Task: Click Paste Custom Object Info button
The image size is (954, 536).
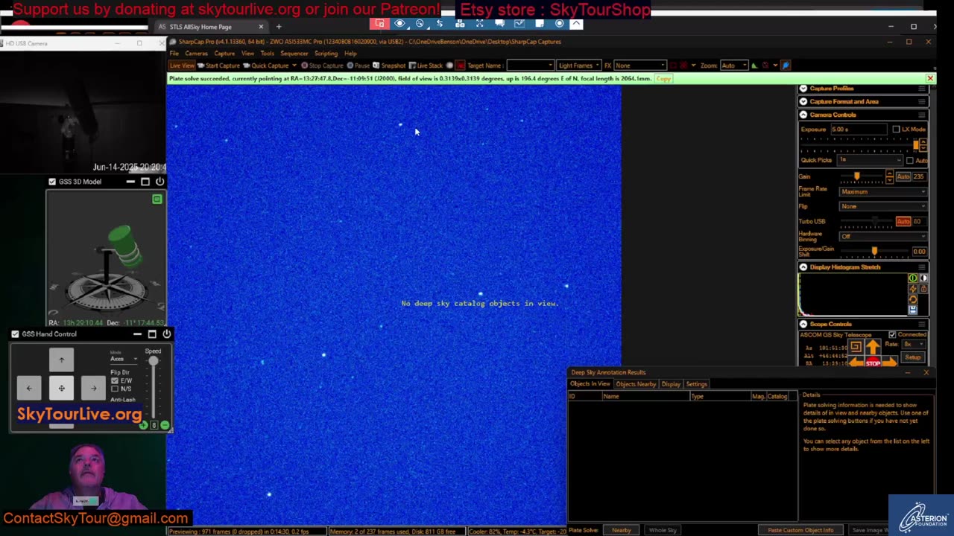Action: coord(800,530)
